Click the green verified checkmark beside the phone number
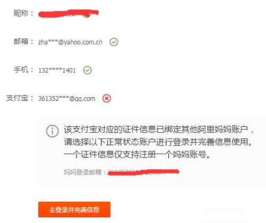This screenshot has height=223, width=266. [x=87, y=70]
